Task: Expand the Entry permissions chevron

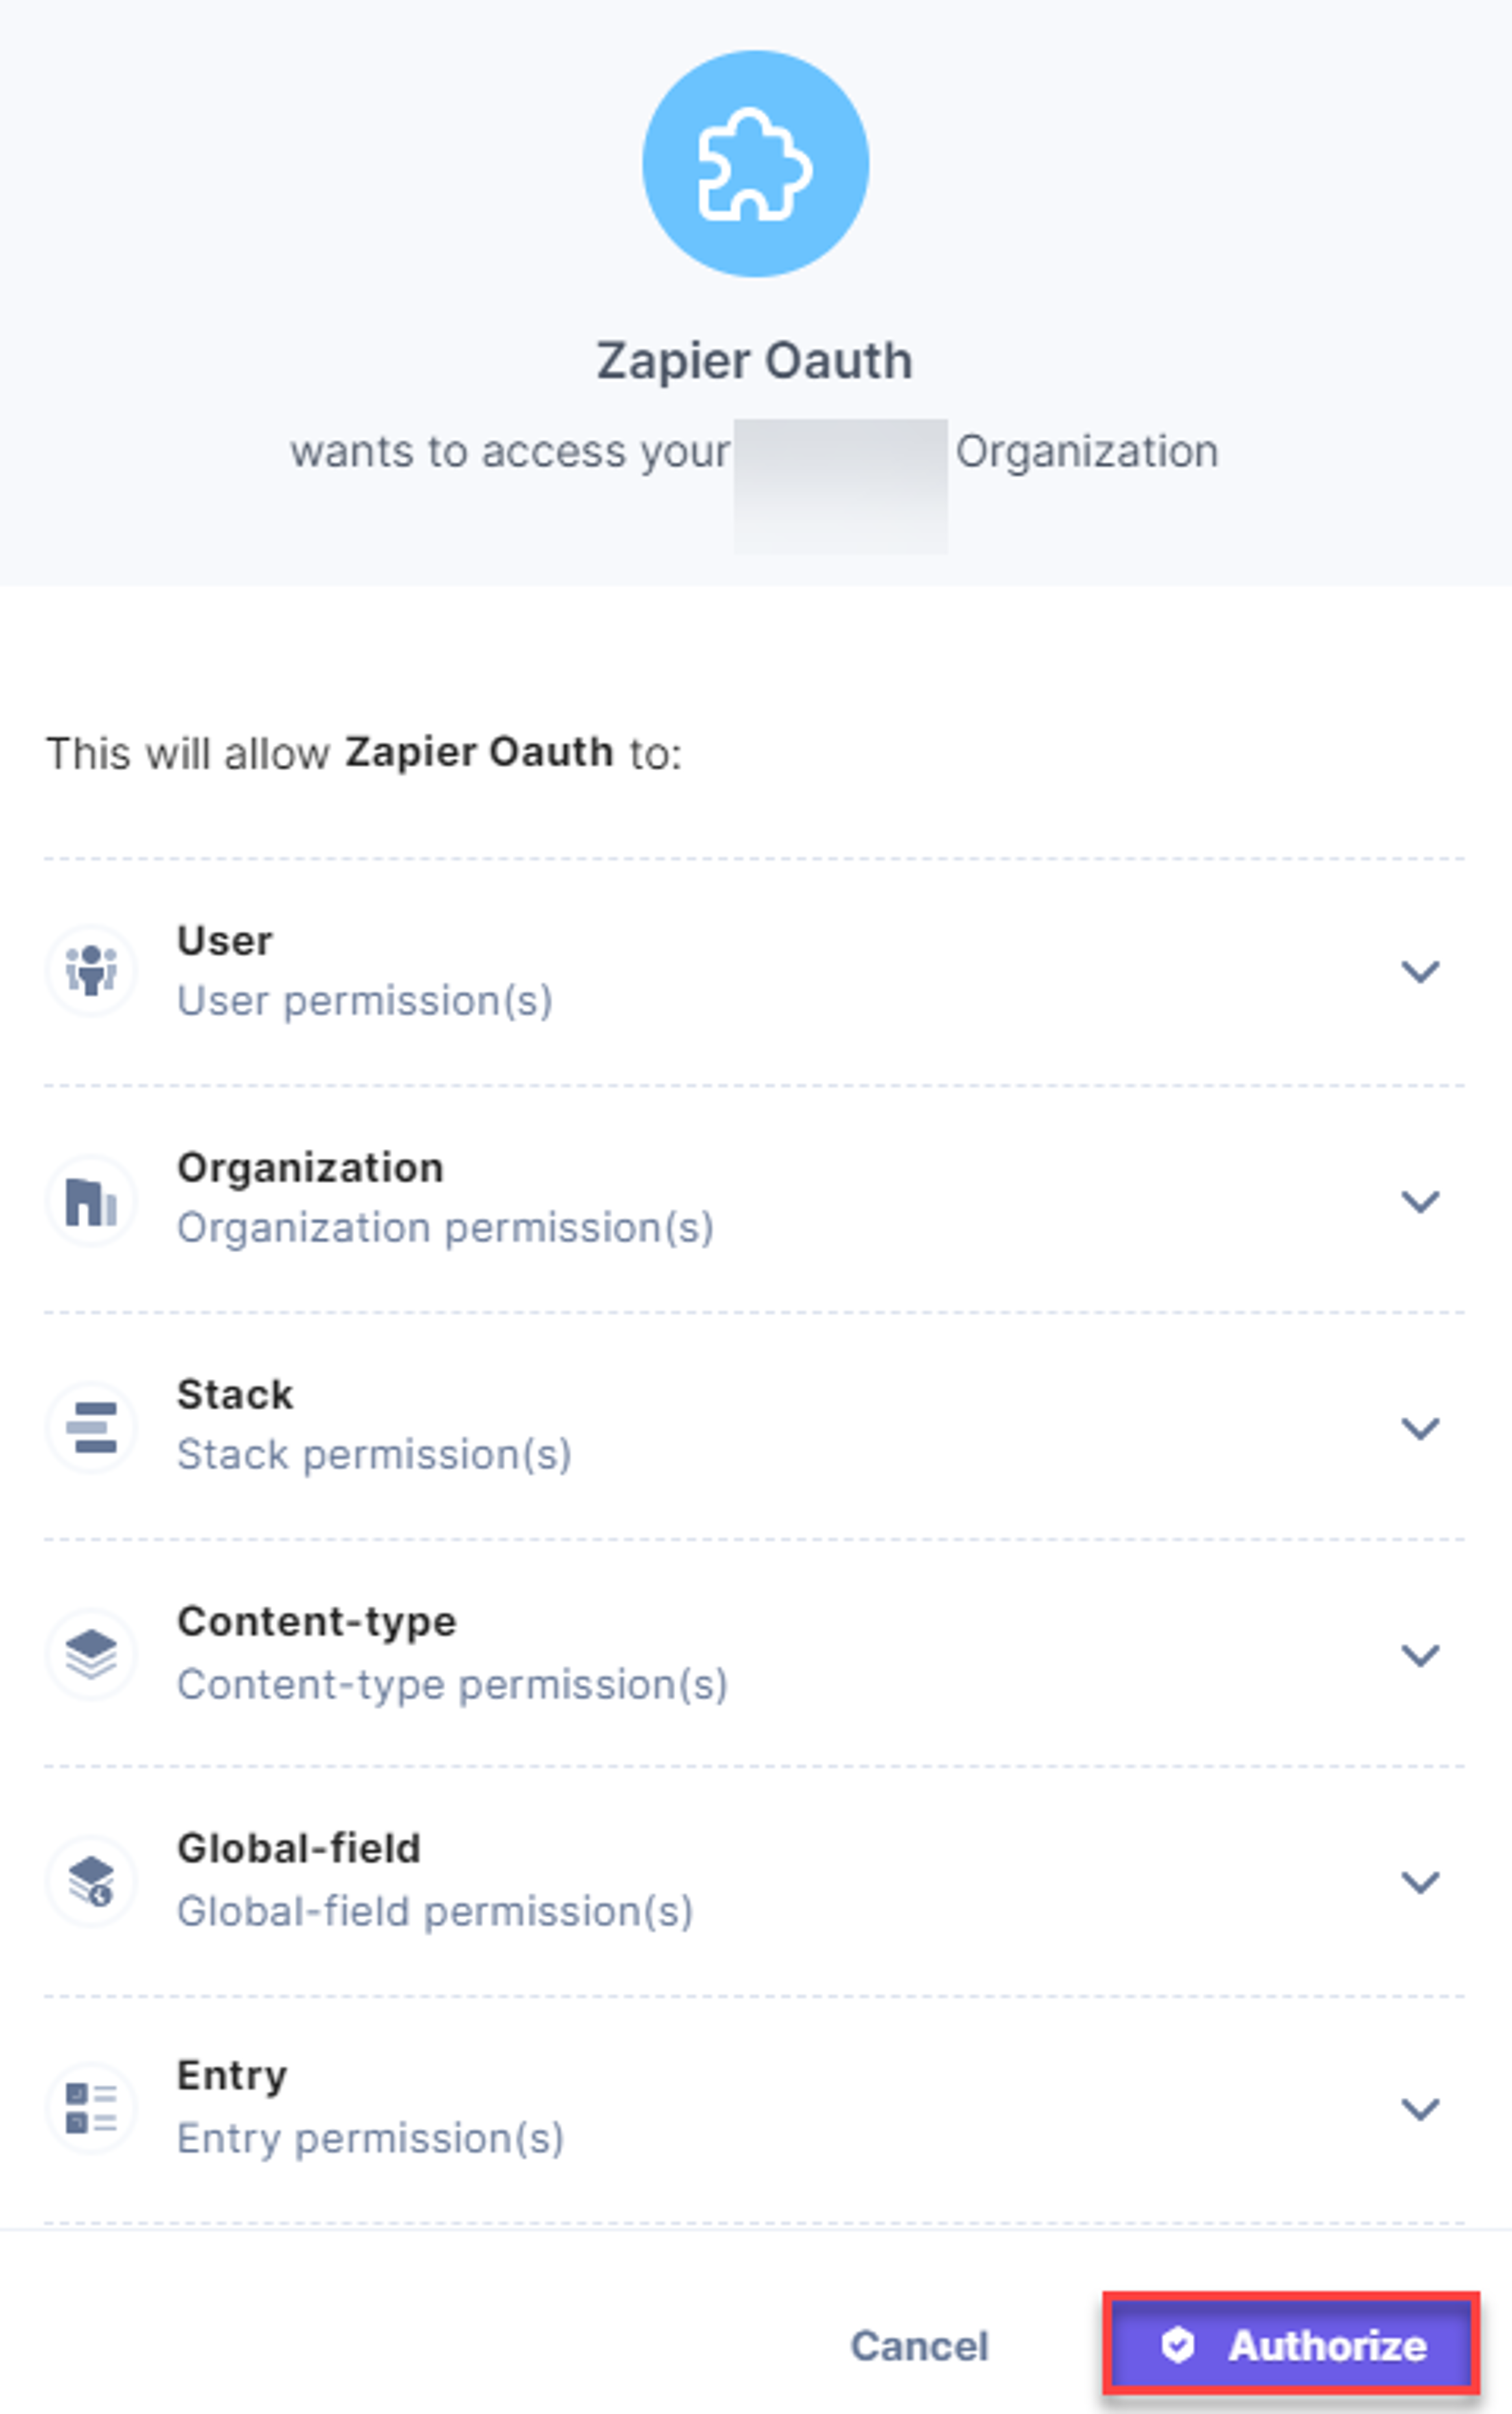Action: pos(1419,2109)
